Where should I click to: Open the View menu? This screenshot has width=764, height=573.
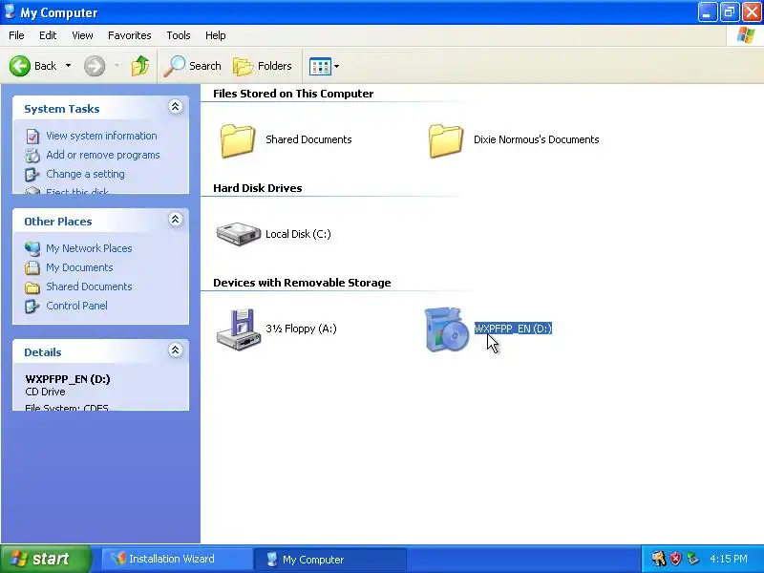pos(82,35)
